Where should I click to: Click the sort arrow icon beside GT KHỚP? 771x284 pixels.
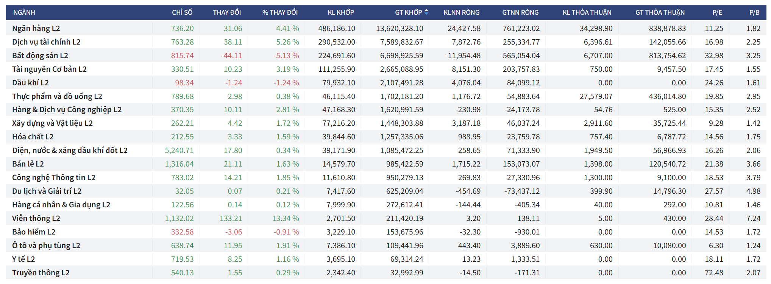(426, 12)
